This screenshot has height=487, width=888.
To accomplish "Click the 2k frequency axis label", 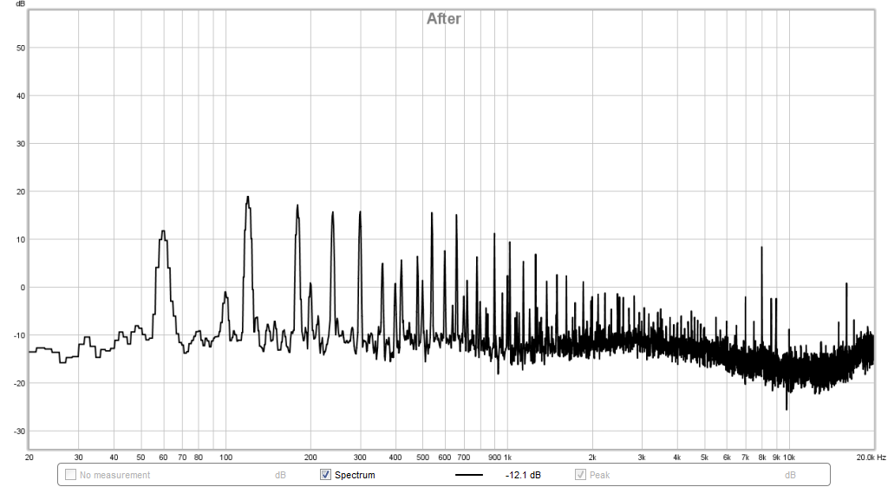I will (x=592, y=457).
